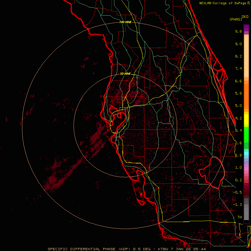Click the 0.2 value on the color scale
The height and width of the screenshot is (251, 251).
click(238, 180)
